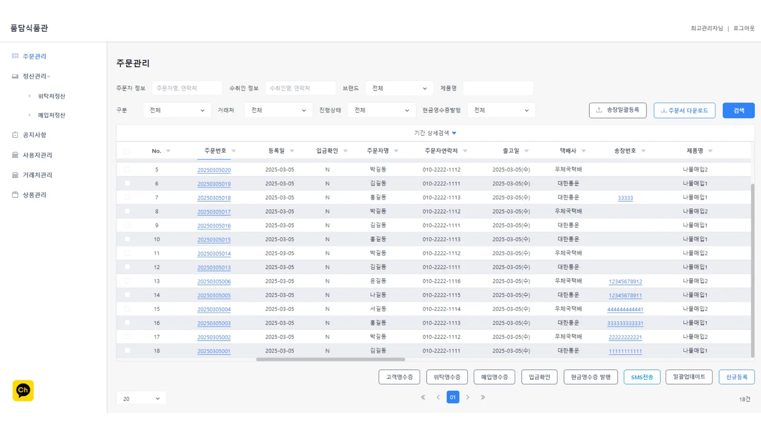Screen dimensions: 761x428
Task: Open the 송장번호 column filter arrow
Action: (x=643, y=151)
